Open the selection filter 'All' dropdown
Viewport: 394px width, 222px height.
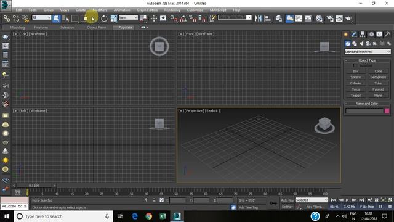(41, 17)
